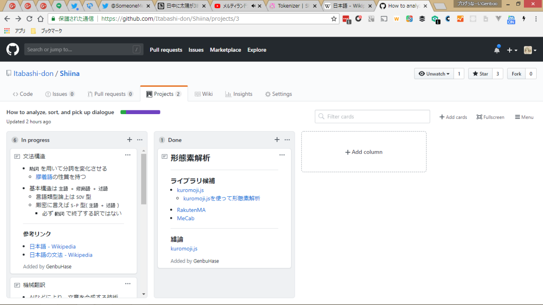This screenshot has height=305, width=543.
Task: Click the project progress bar
Action: pos(140,112)
